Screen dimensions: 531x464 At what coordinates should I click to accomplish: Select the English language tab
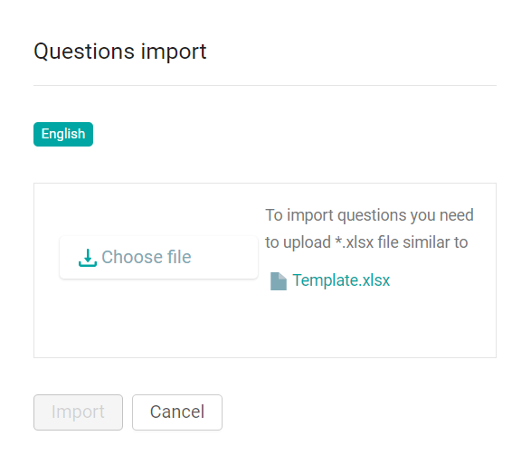63,134
